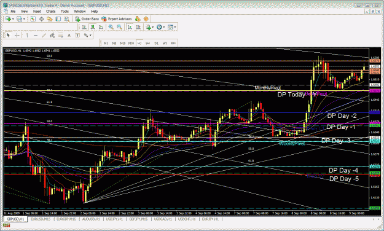This screenshot has width=384, height=231.
Task: Expand the Profiles dropdown arrow
Action: coord(24,19)
